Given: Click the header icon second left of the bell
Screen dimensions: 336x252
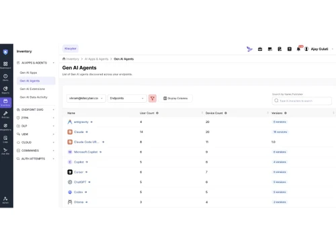Looking at the screenshot, I should (280, 49).
